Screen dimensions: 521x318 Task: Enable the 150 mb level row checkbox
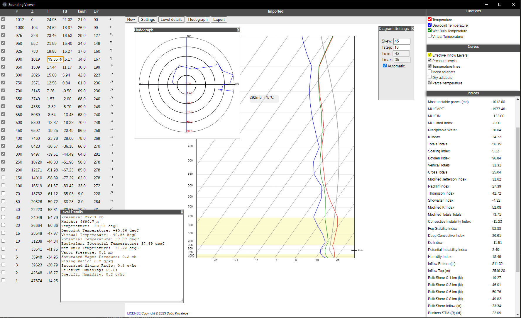coord(3,178)
